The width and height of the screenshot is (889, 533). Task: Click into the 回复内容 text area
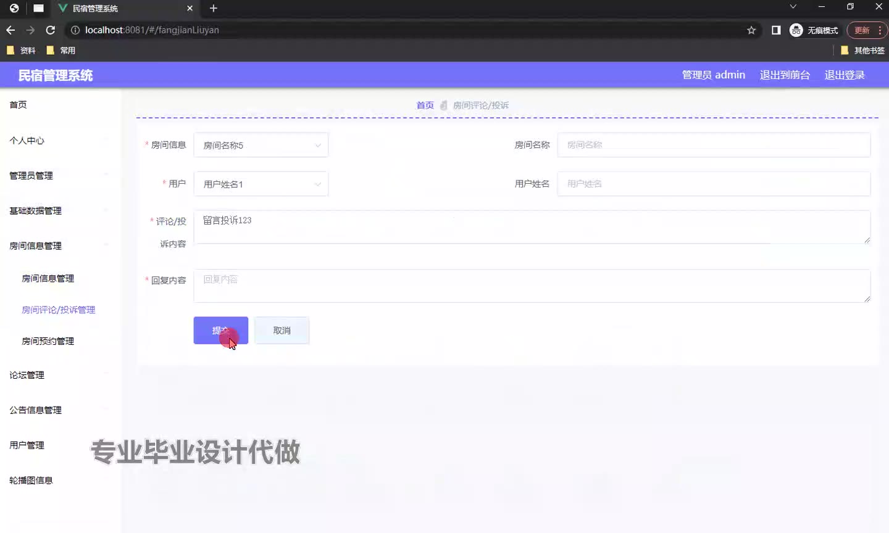tap(531, 286)
